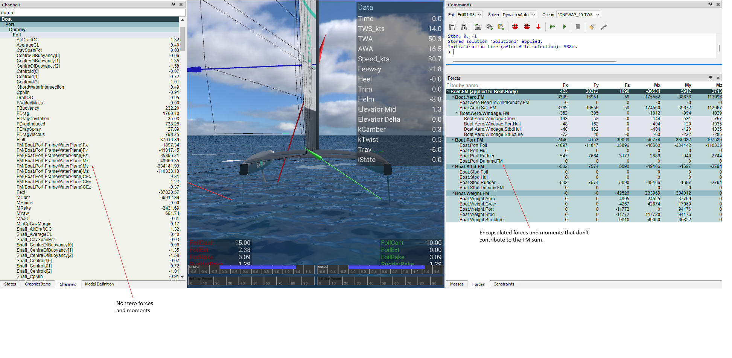
Task: Open the Solver dropdown showing DynamicsAuto
Action: 519,15
